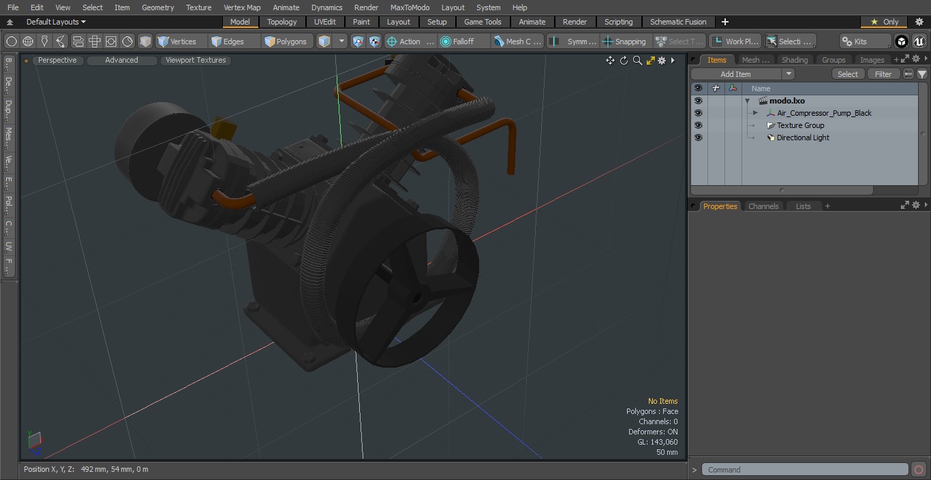Open the Work Plane menu
This screenshot has height=480, width=931.
tap(735, 42)
